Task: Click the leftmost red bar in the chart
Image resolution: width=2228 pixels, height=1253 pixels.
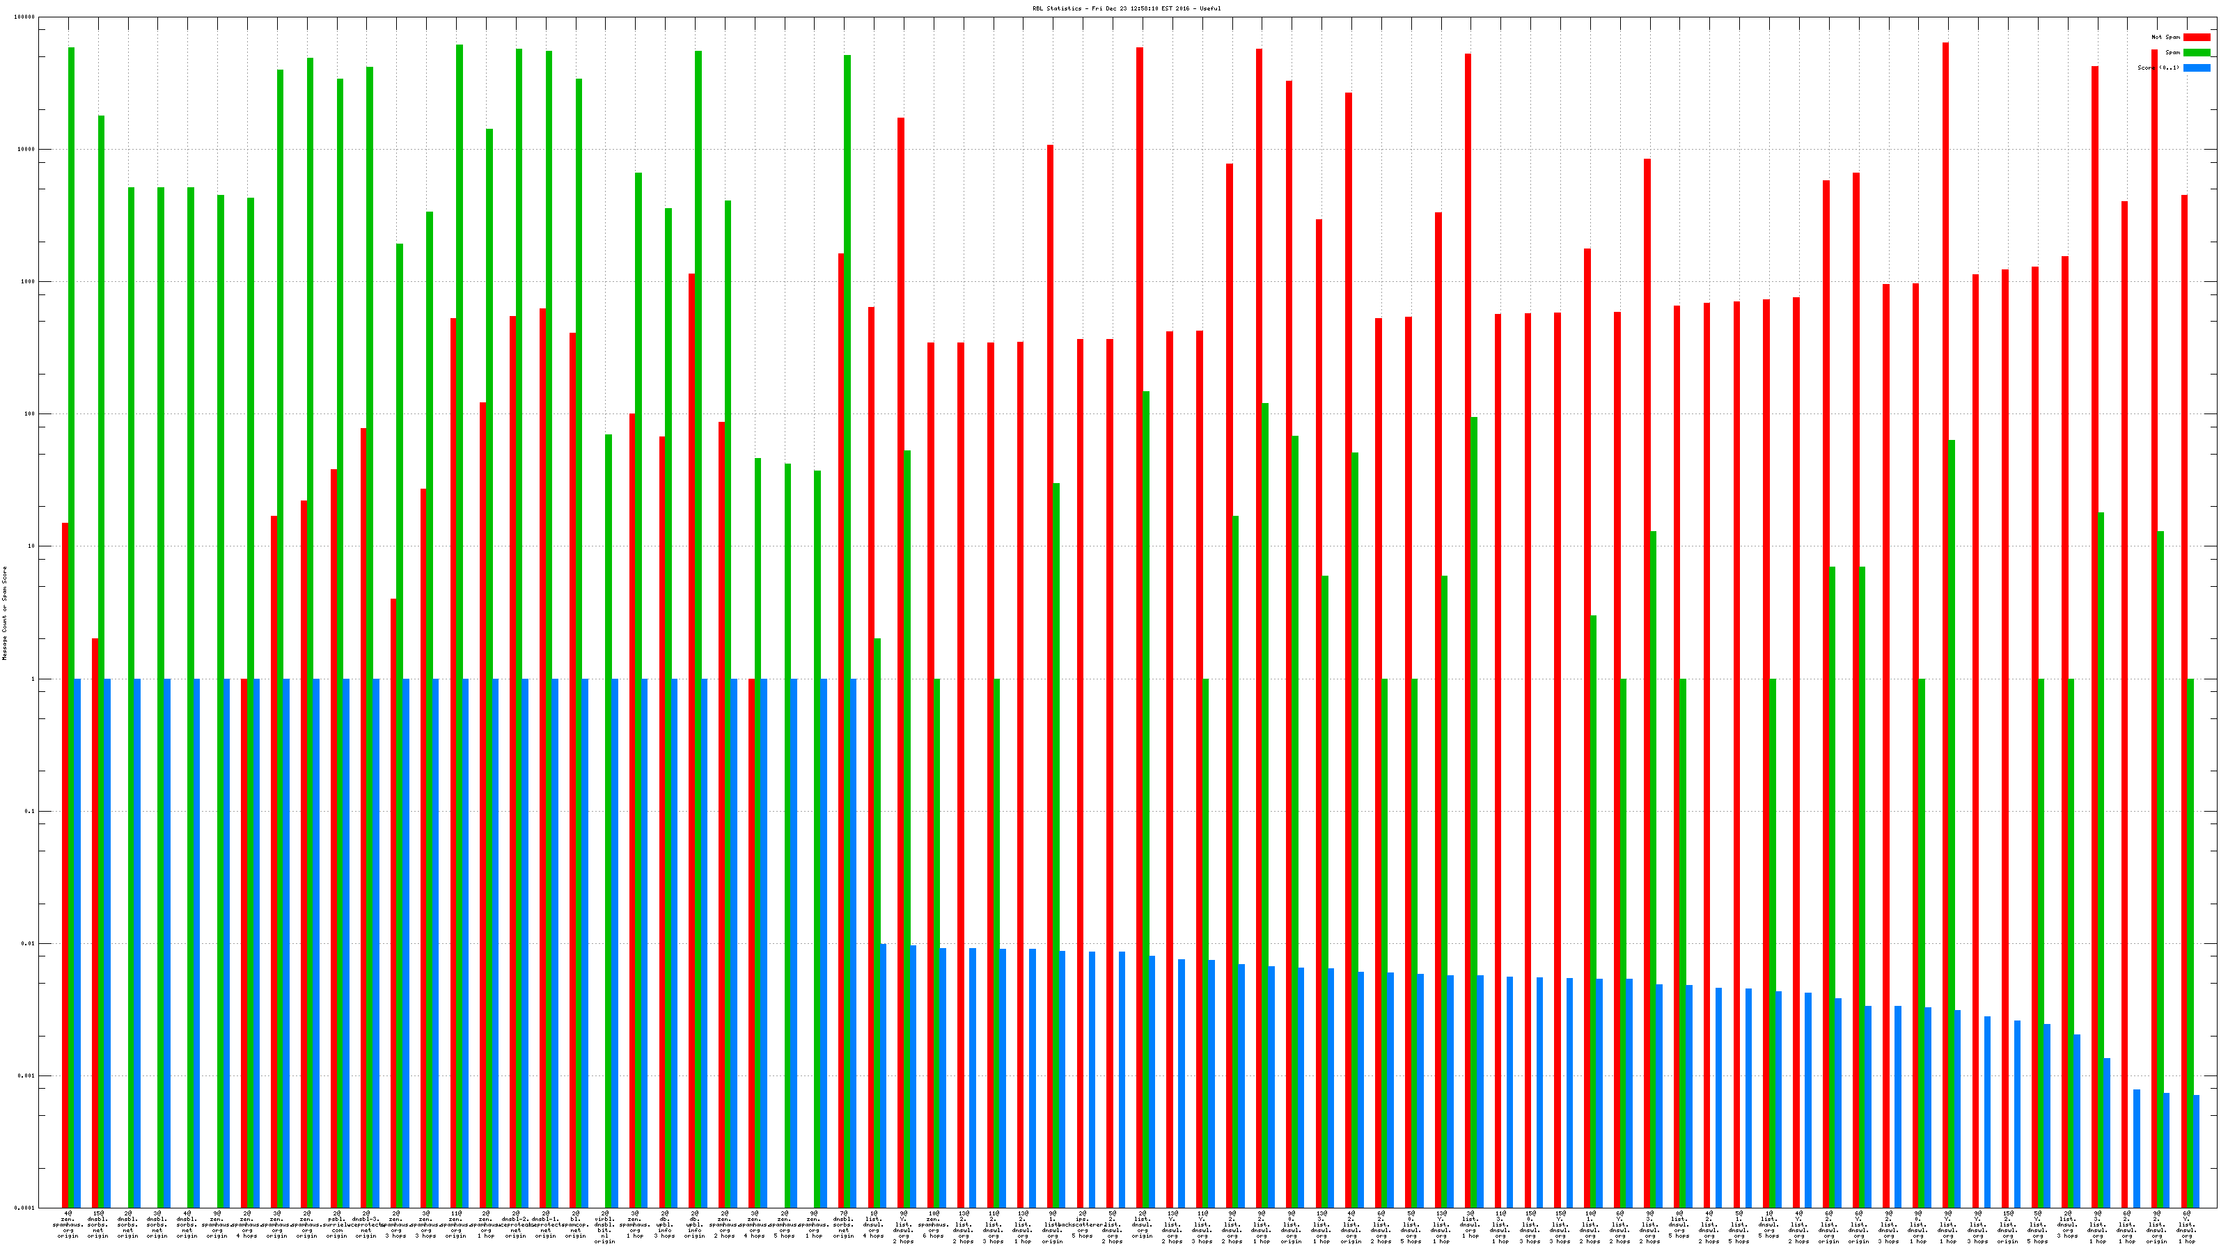Action: point(65,865)
